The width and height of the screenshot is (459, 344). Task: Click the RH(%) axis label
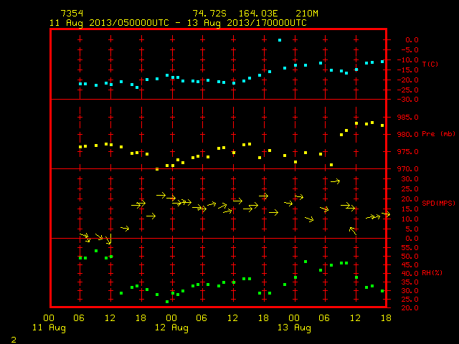432,273
